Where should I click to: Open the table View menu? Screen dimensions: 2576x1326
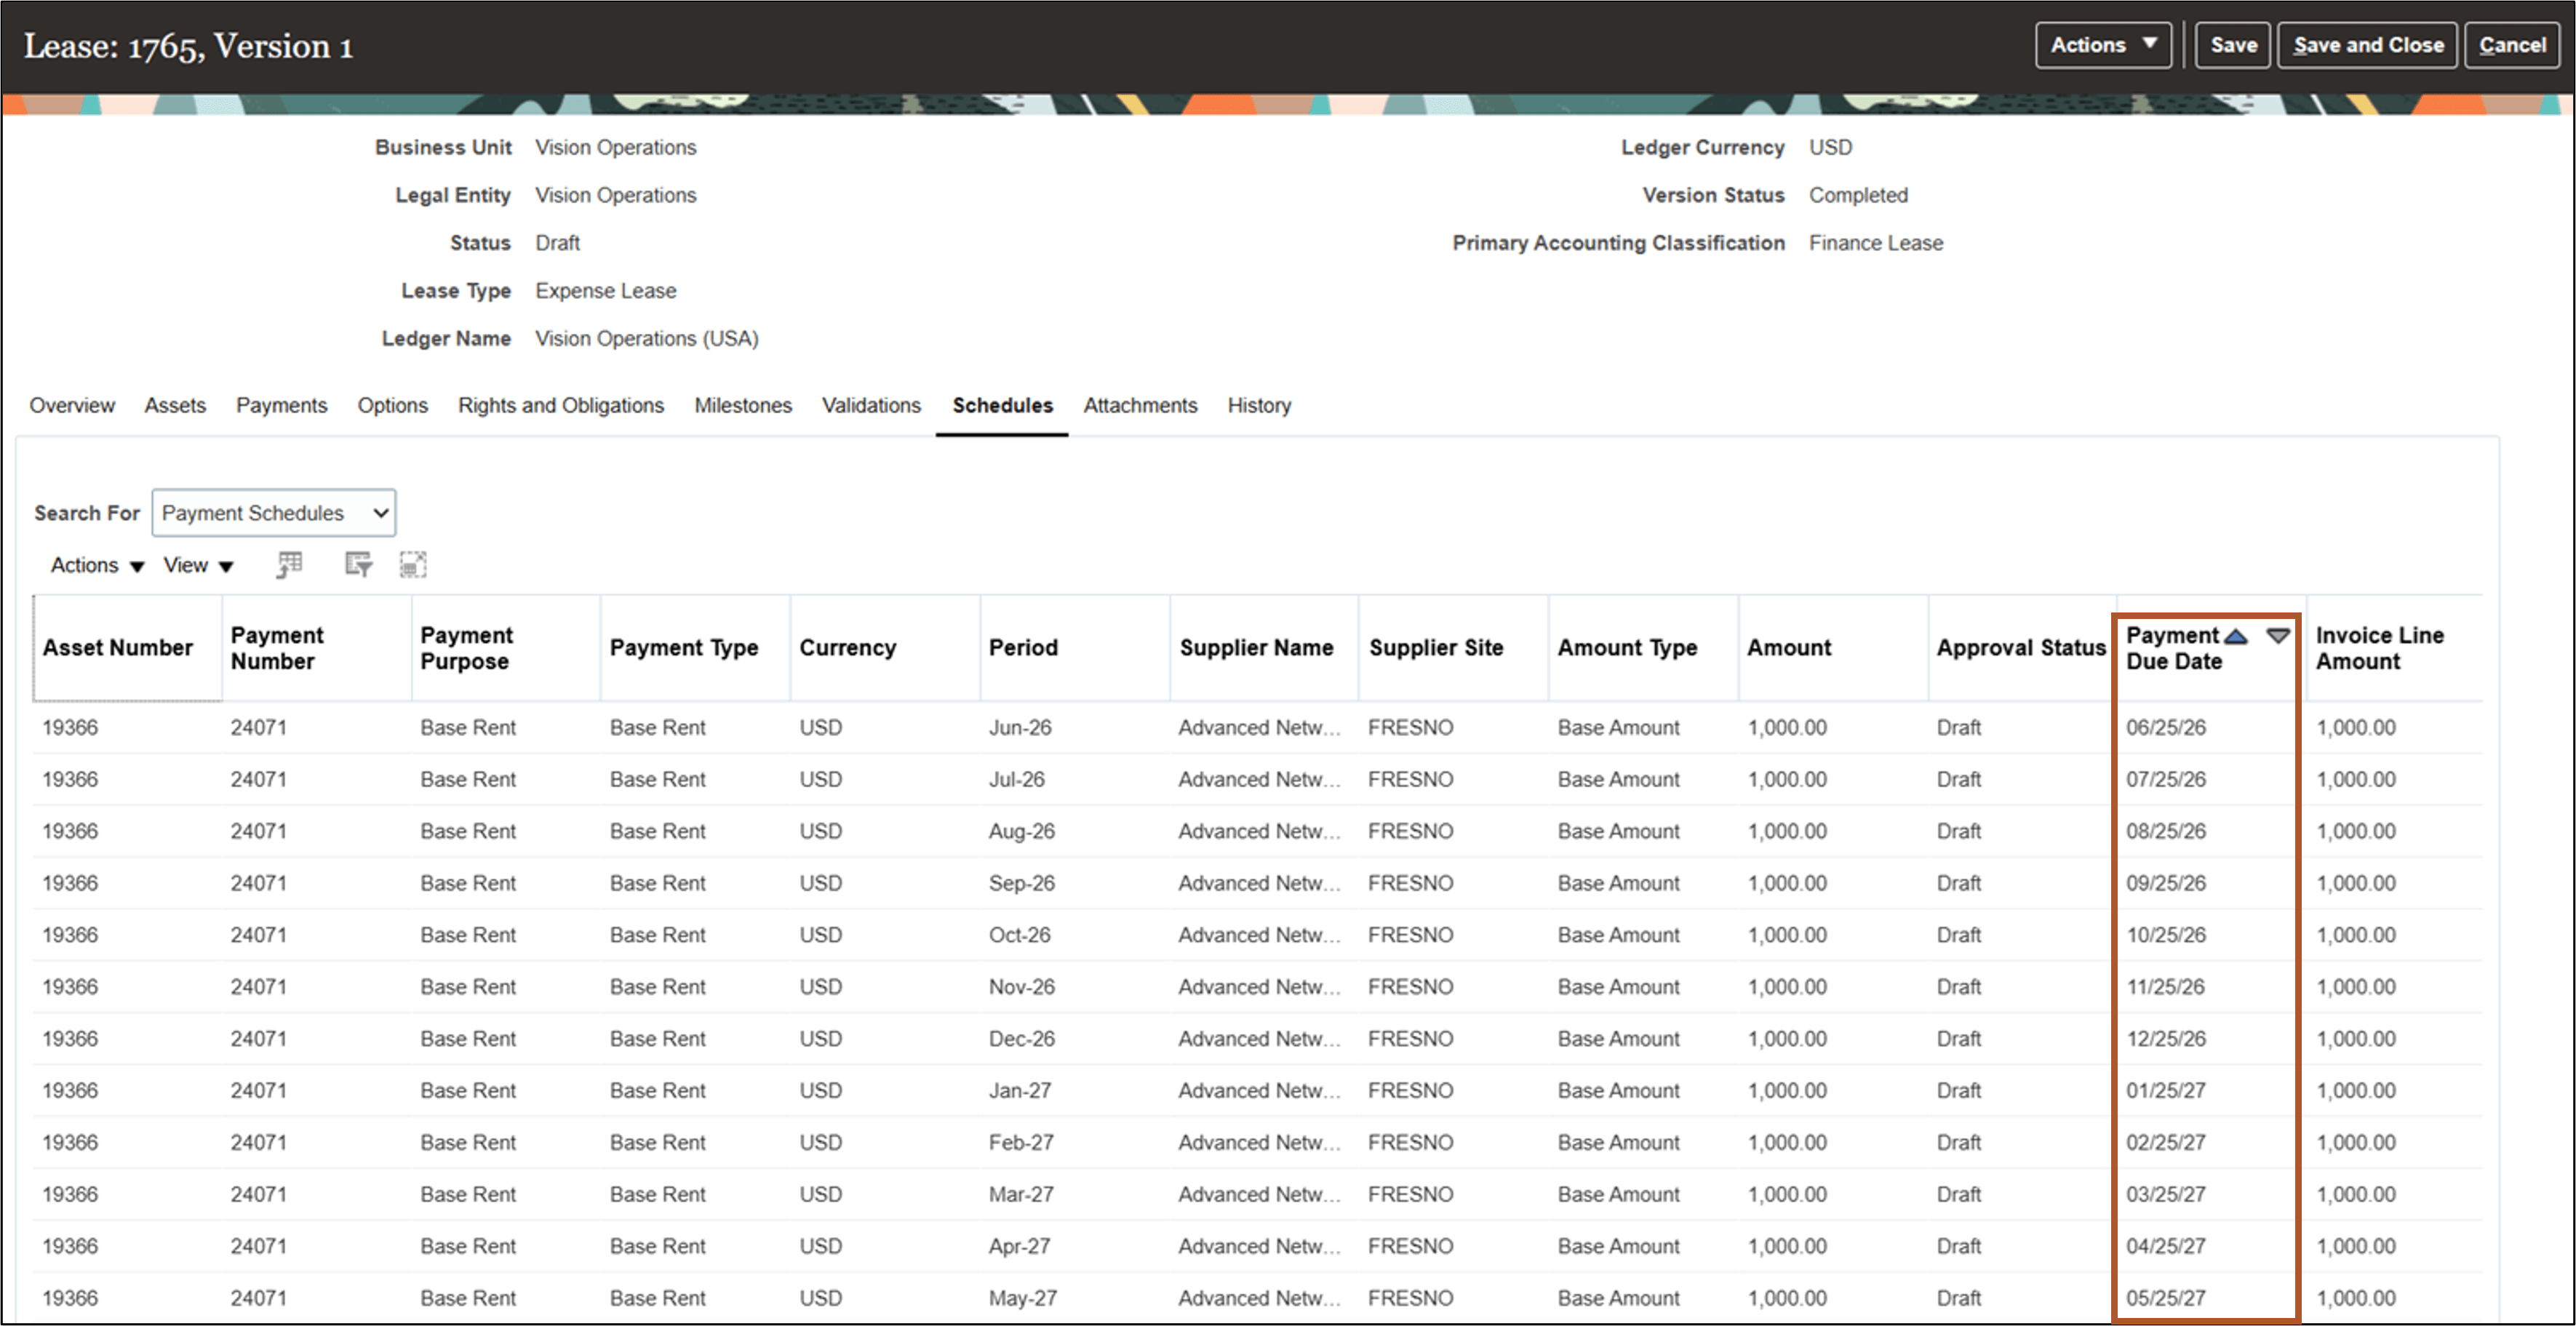[x=198, y=565]
